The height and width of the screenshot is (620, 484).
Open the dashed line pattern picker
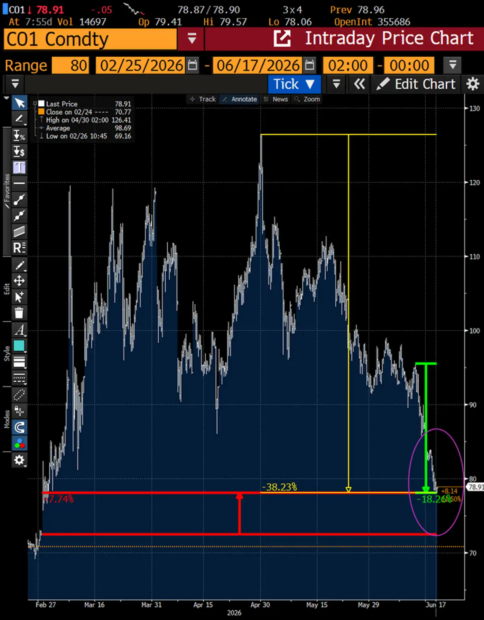click(19, 378)
